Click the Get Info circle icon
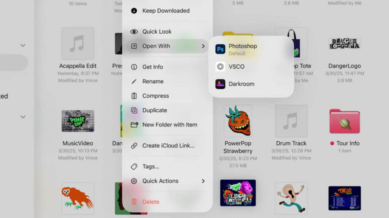The image size is (389, 218). pyautogui.click(x=134, y=67)
